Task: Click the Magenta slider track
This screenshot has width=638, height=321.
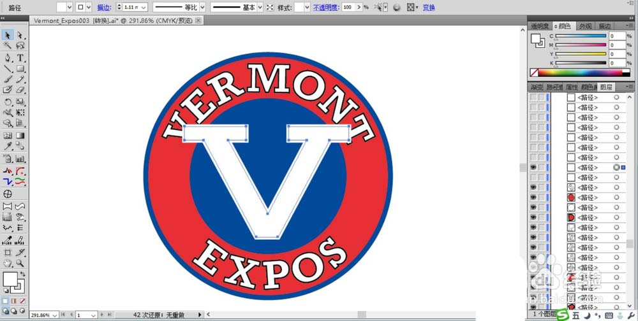Action: pyautogui.click(x=581, y=45)
